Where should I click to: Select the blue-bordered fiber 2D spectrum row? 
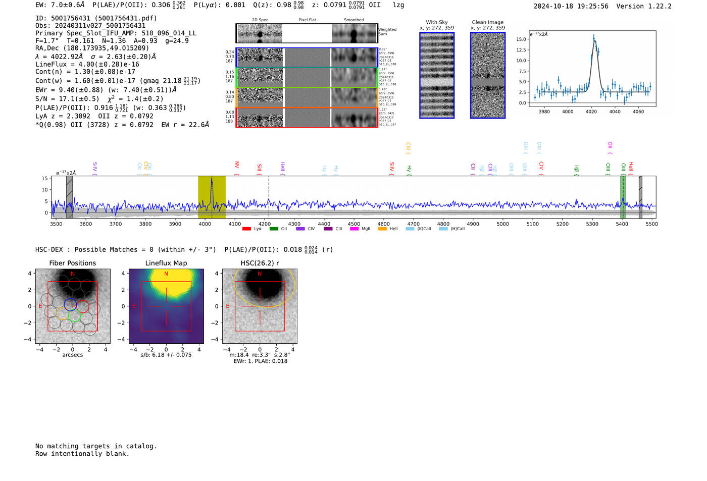(307, 58)
